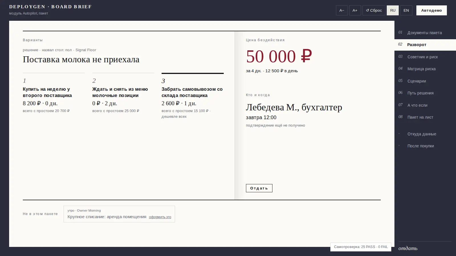Click the italic отдать sidebar footer
Screen dimensions: 456x256
click(408, 248)
